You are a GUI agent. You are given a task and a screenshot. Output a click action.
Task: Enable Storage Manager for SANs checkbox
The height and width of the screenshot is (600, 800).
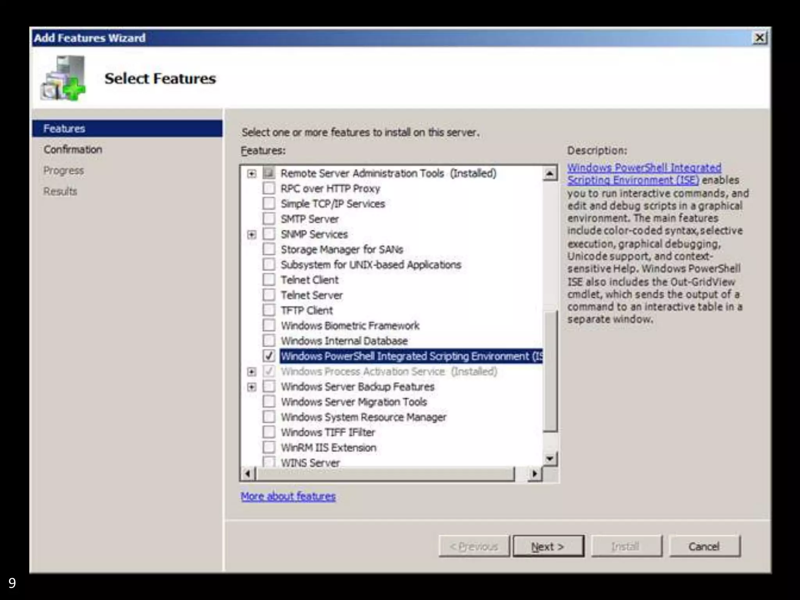click(x=269, y=249)
